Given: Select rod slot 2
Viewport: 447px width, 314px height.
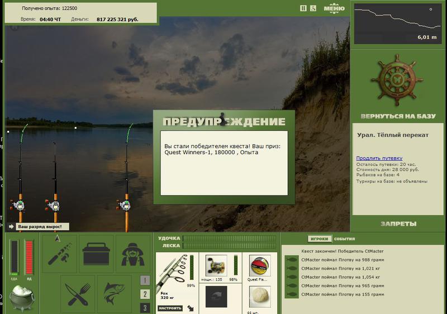Looking at the screenshot, I should pos(145,294).
